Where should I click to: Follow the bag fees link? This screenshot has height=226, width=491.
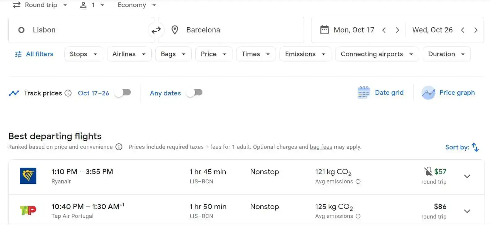(321, 147)
